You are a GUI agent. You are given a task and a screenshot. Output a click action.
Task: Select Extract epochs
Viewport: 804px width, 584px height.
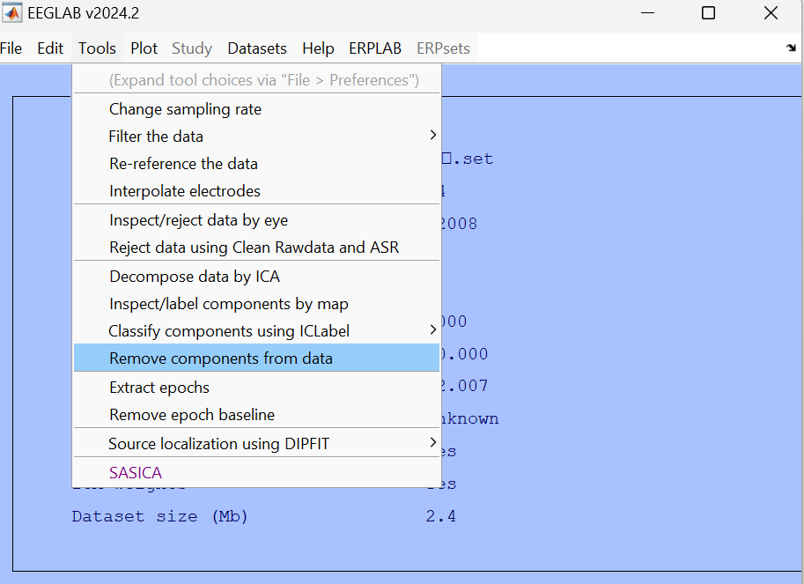(257, 387)
